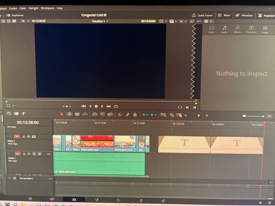The height and width of the screenshot is (206, 275).
Task: Expand marker color dropdown arrow
Action: pos(155,115)
